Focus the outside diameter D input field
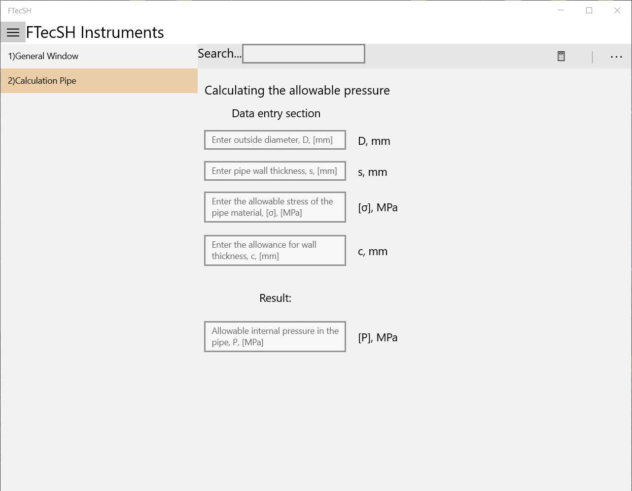 pyautogui.click(x=275, y=140)
